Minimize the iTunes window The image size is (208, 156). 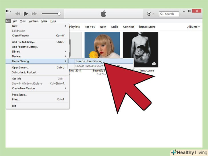tap(184, 11)
